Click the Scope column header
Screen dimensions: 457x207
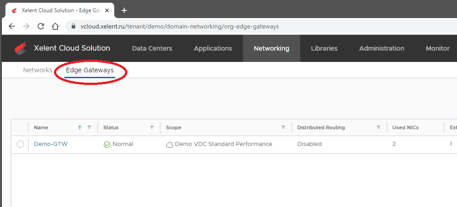[173, 127]
